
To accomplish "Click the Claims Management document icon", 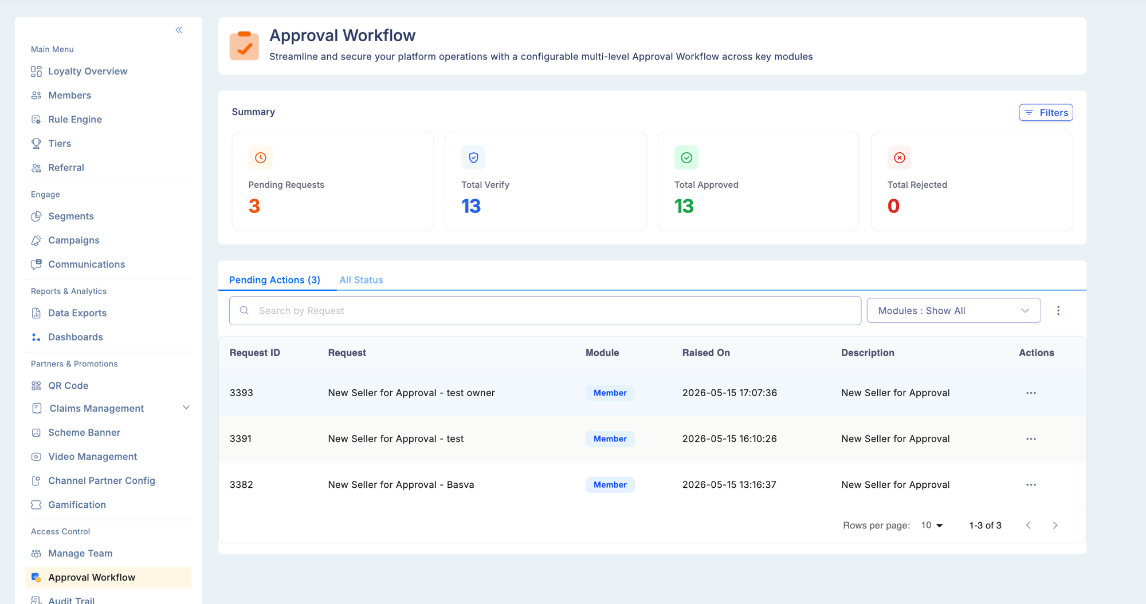I will point(37,408).
